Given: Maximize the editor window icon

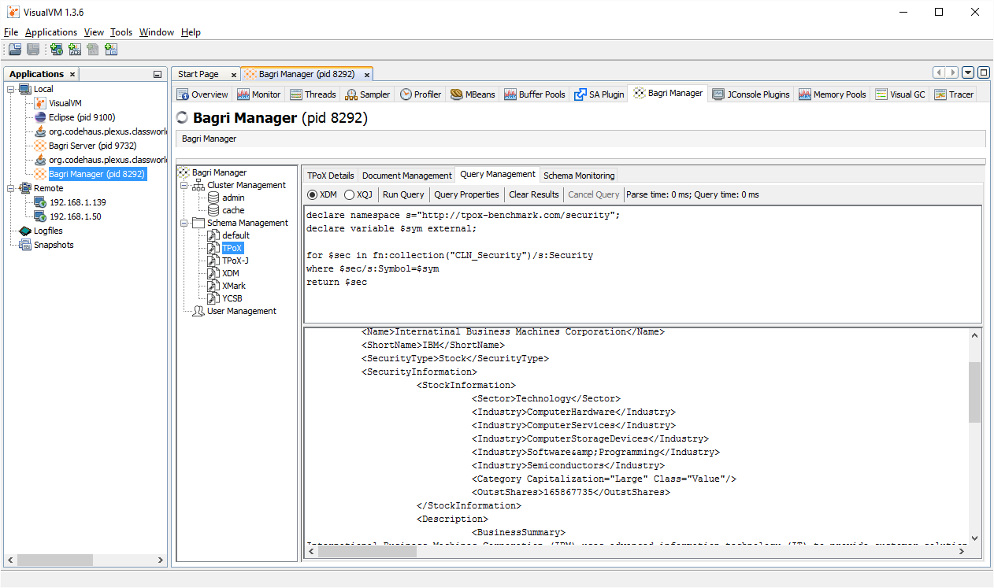Looking at the screenshot, I should coord(984,72).
